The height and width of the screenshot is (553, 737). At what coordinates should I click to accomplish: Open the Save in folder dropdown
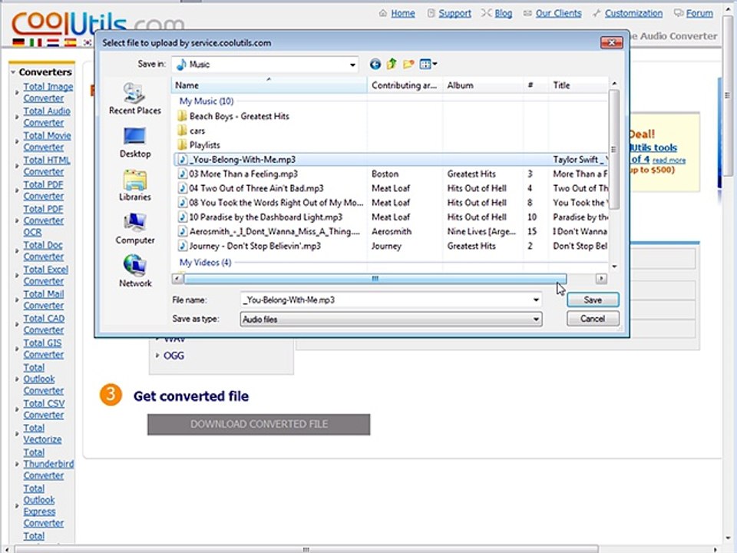(x=352, y=65)
